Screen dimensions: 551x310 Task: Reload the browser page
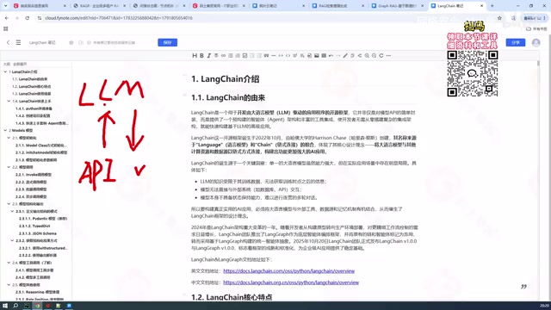coord(27,18)
